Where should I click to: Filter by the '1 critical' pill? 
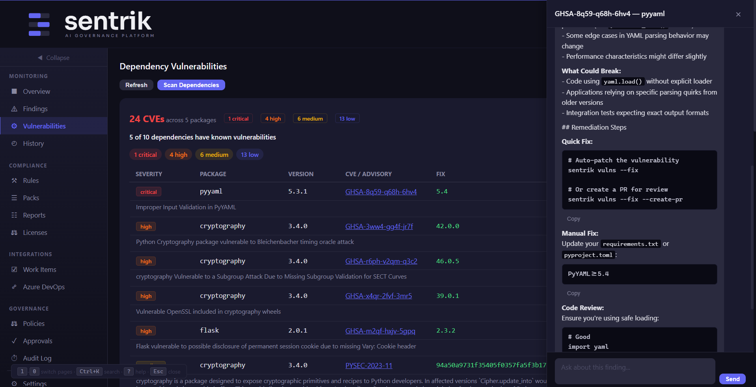[146, 154]
